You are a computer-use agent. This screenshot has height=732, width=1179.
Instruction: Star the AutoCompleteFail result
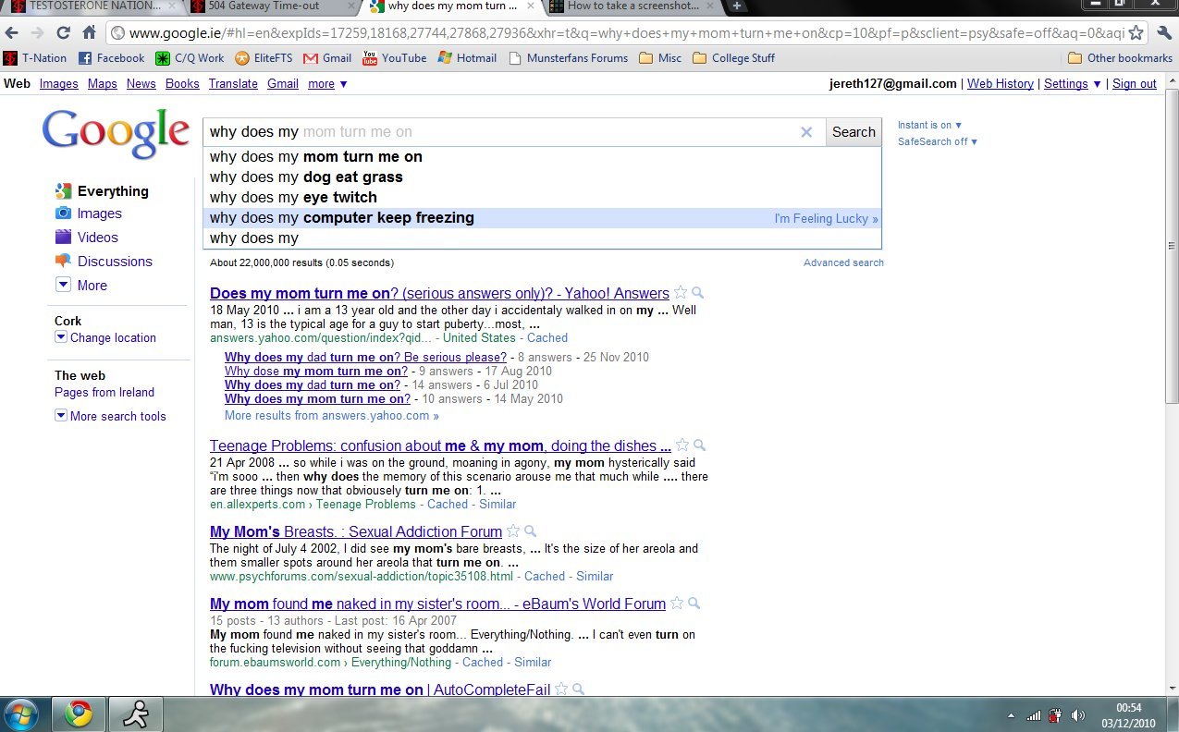pos(562,689)
